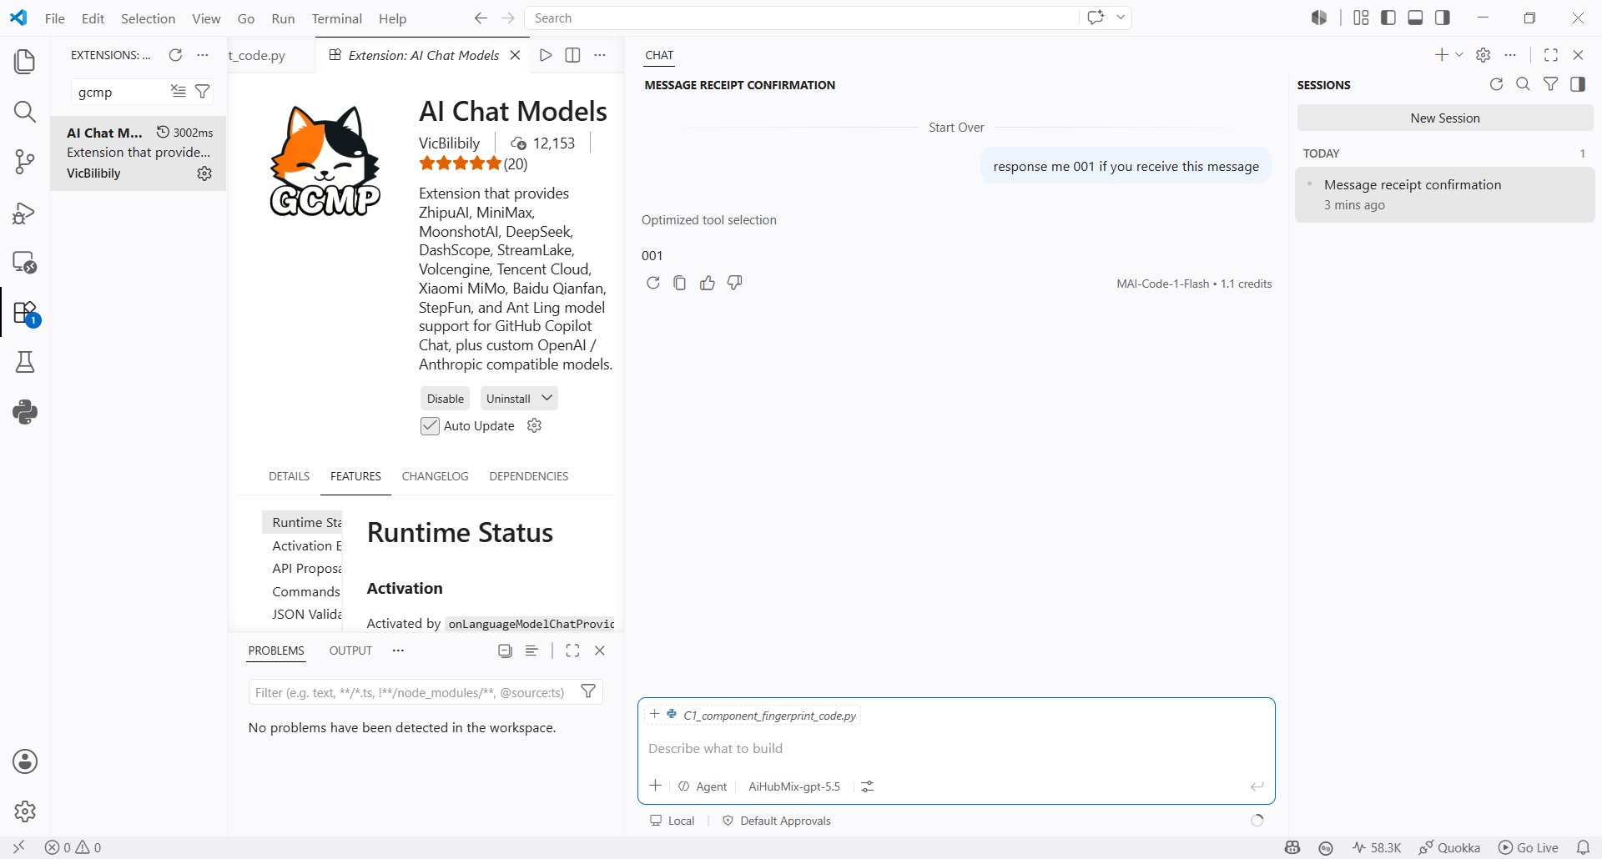Open the Run and Debug view
This screenshot has width=1602, height=859.
(x=25, y=213)
